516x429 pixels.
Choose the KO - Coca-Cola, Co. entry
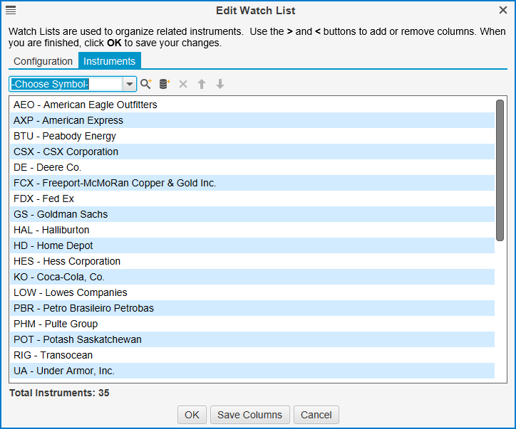(x=59, y=277)
